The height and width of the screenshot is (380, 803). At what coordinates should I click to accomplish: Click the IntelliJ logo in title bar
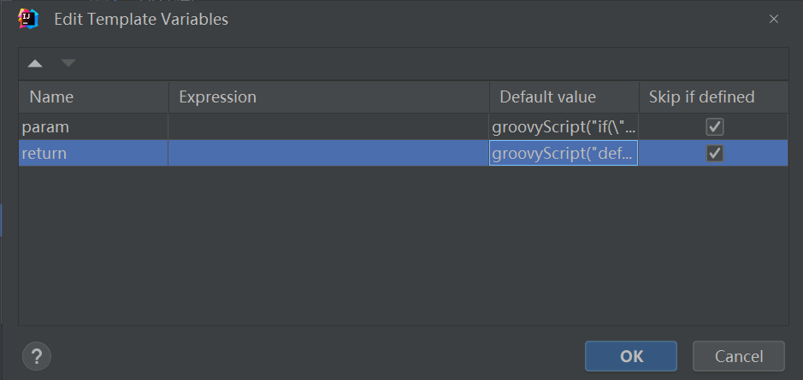pyautogui.click(x=27, y=18)
